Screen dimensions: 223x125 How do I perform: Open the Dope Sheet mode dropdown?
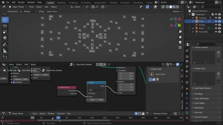click(x=19, y=114)
